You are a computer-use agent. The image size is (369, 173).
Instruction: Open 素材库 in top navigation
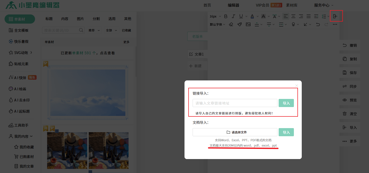292,5
